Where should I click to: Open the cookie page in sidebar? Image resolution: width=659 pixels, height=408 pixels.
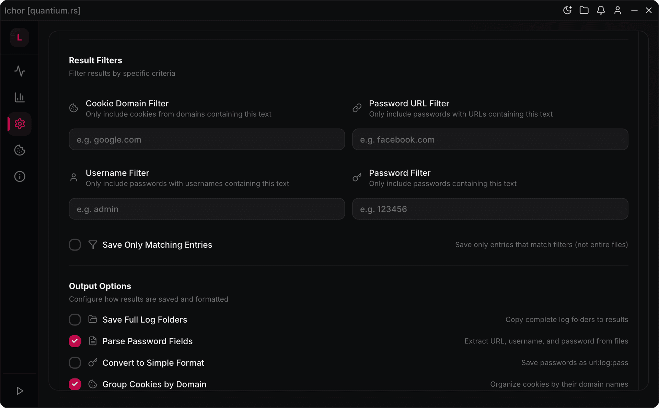20,150
